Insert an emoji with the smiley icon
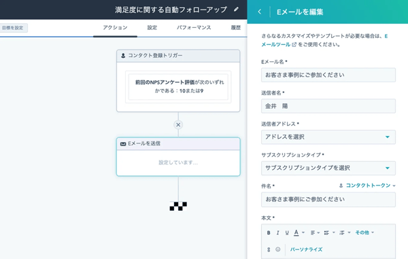 point(278,249)
